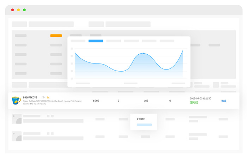
Task: Click the 2019-09-03 补货 50 restock record
Action: click(200, 98)
